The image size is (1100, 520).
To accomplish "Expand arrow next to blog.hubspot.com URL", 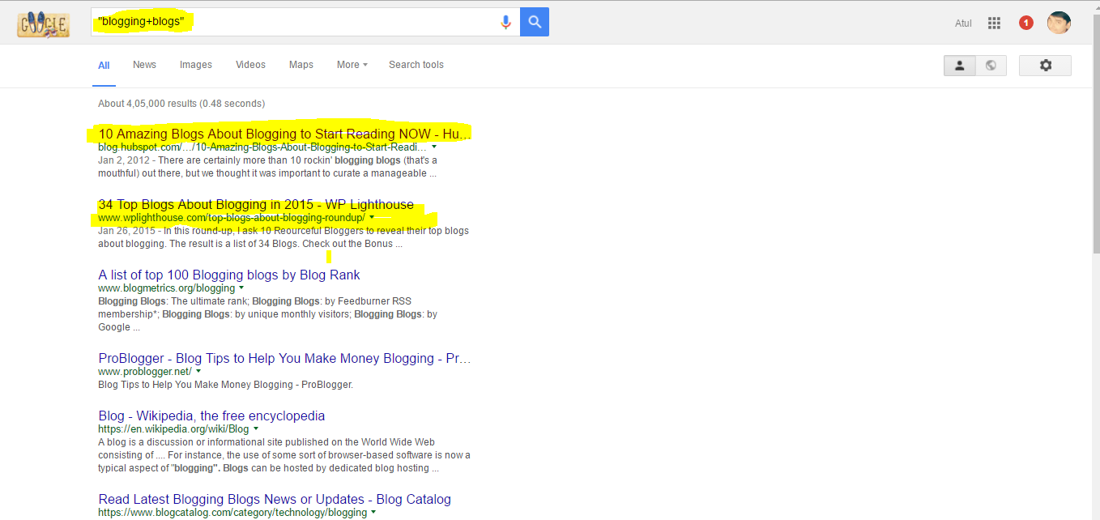I will (x=434, y=147).
